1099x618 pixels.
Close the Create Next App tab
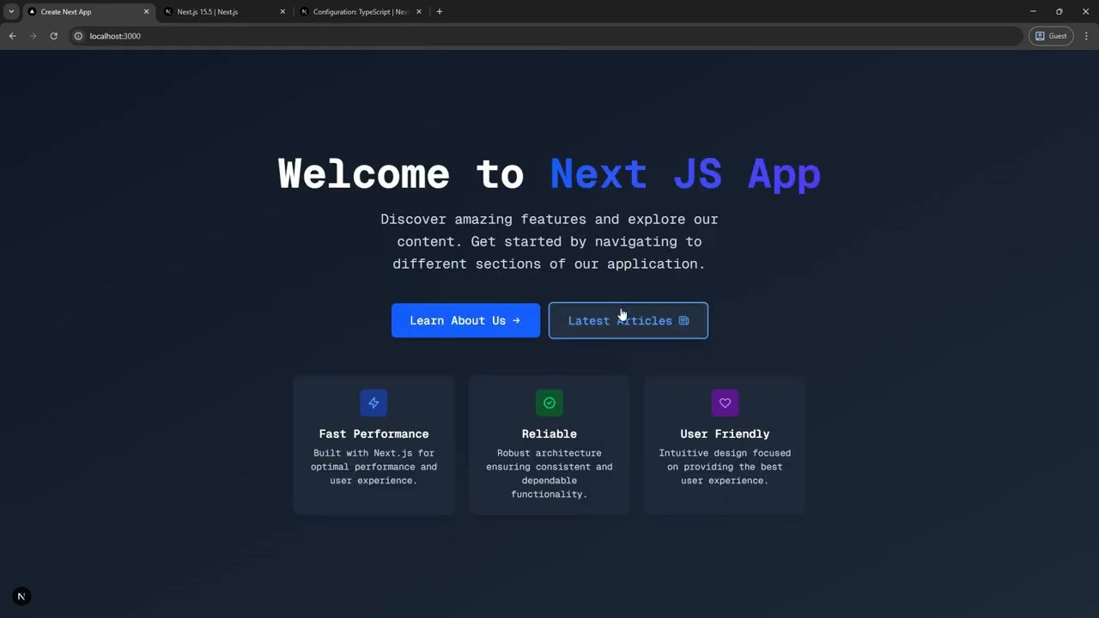pyautogui.click(x=146, y=12)
